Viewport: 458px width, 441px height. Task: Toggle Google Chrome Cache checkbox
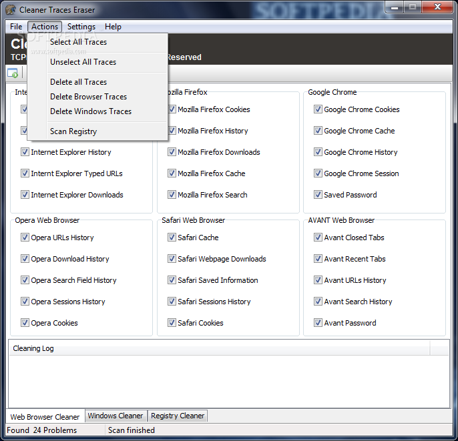click(x=318, y=131)
